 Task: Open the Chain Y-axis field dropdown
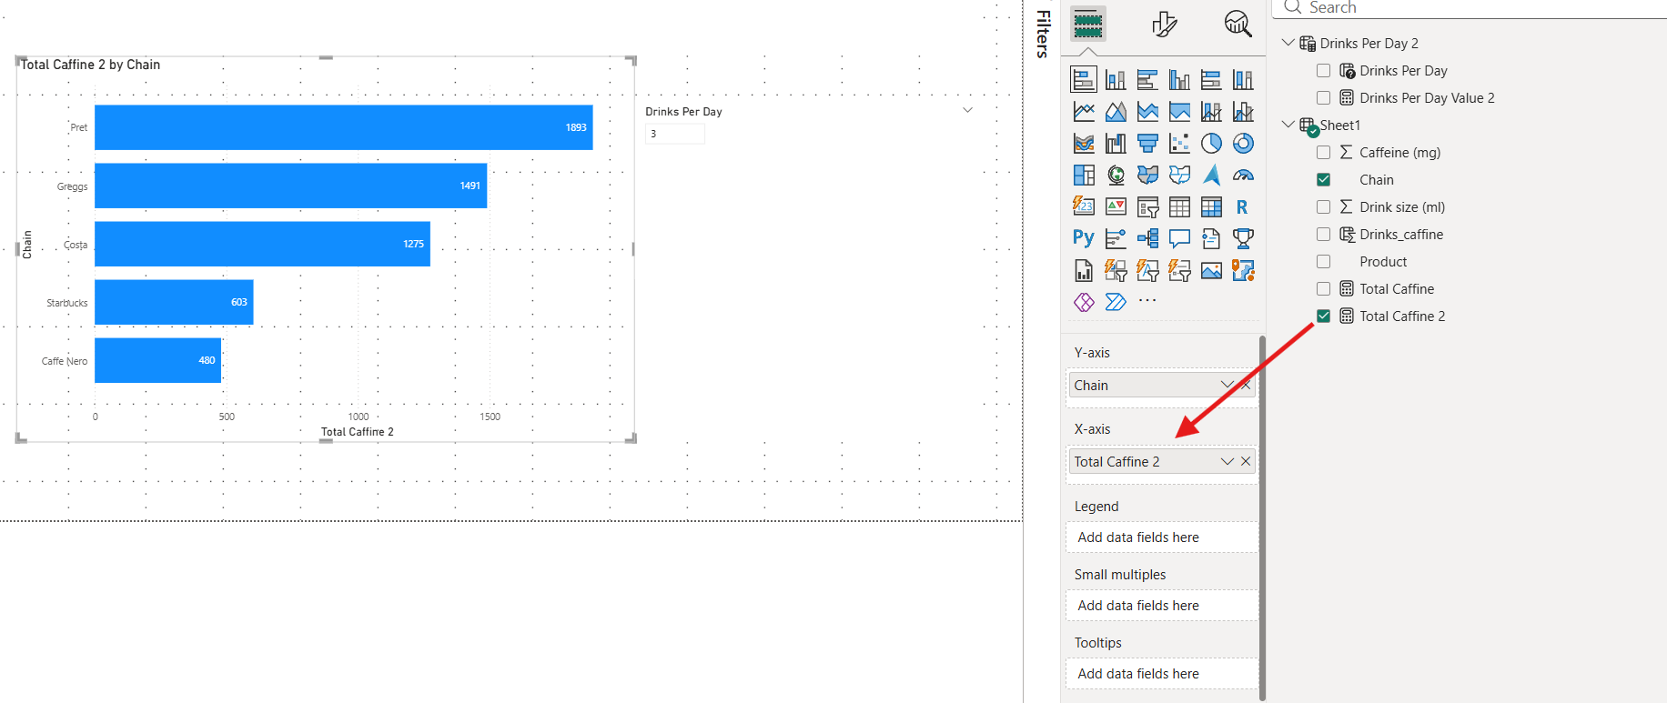click(1227, 386)
